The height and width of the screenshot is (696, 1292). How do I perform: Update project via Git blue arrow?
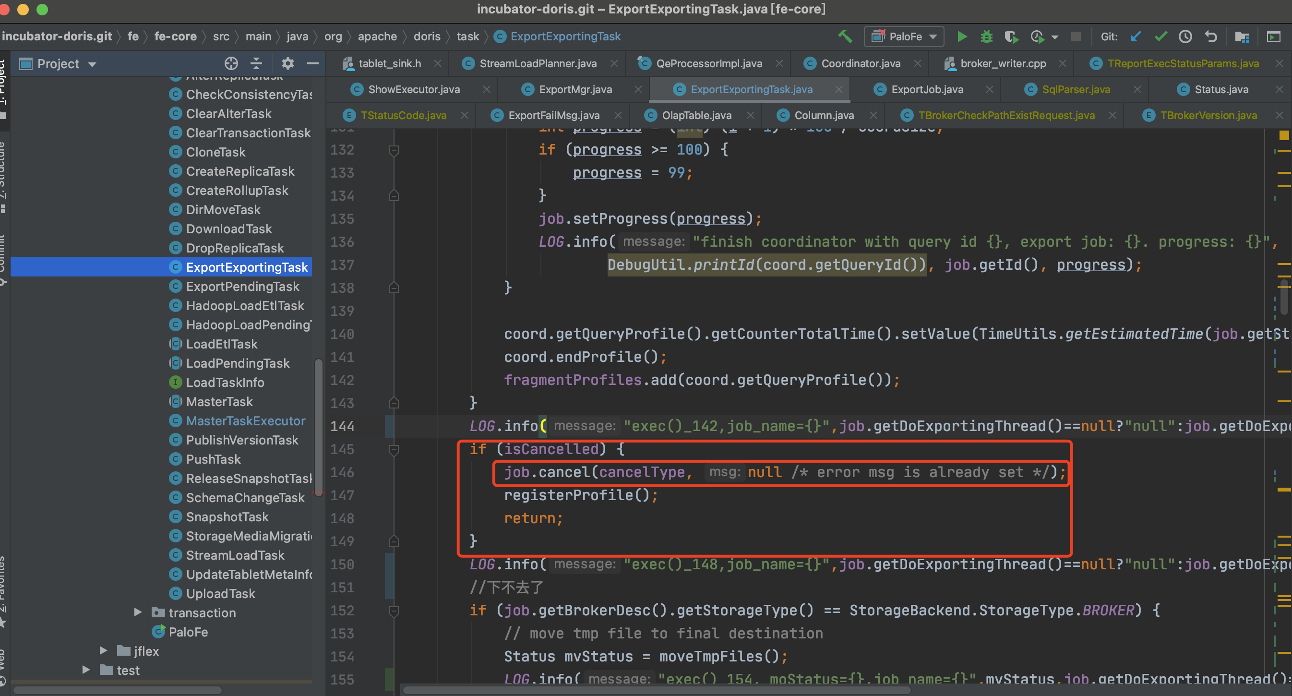tap(1136, 36)
